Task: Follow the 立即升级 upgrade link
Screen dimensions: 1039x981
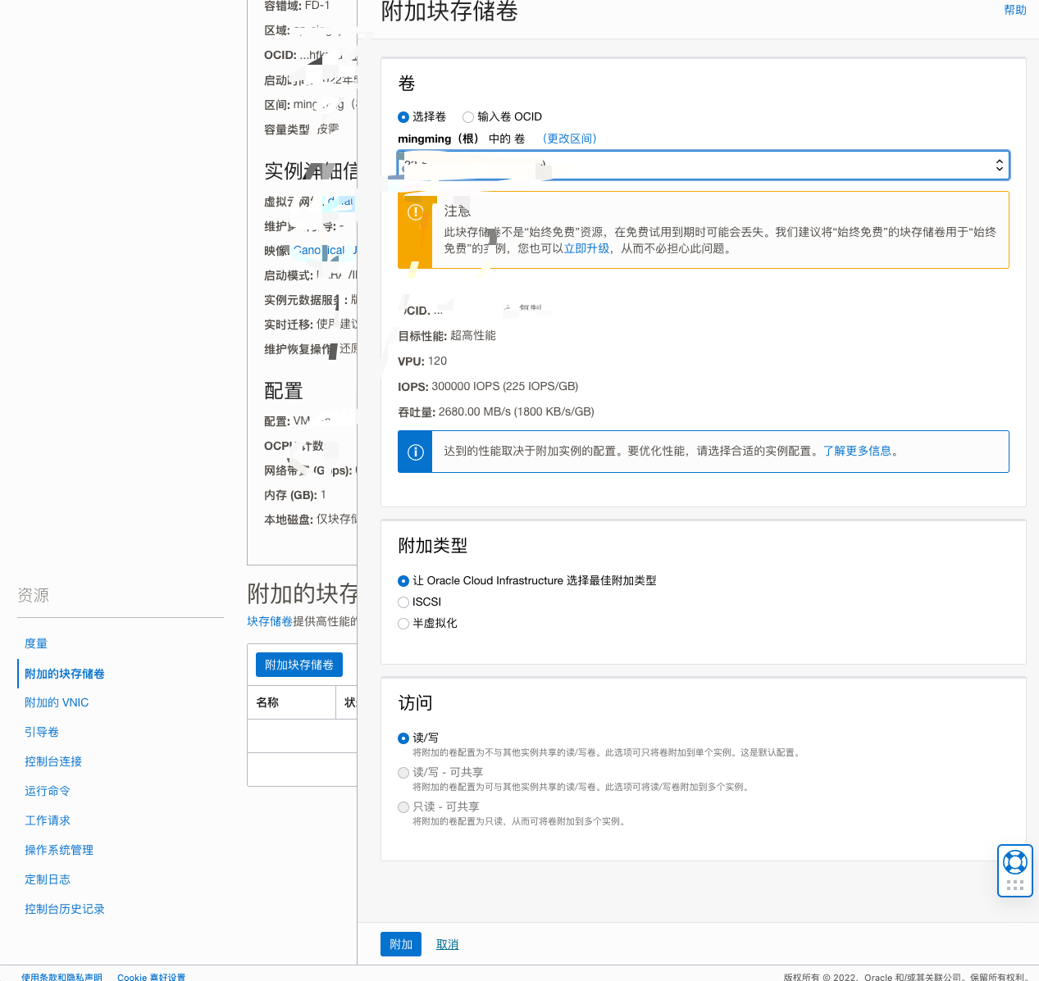Action: tap(586, 248)
